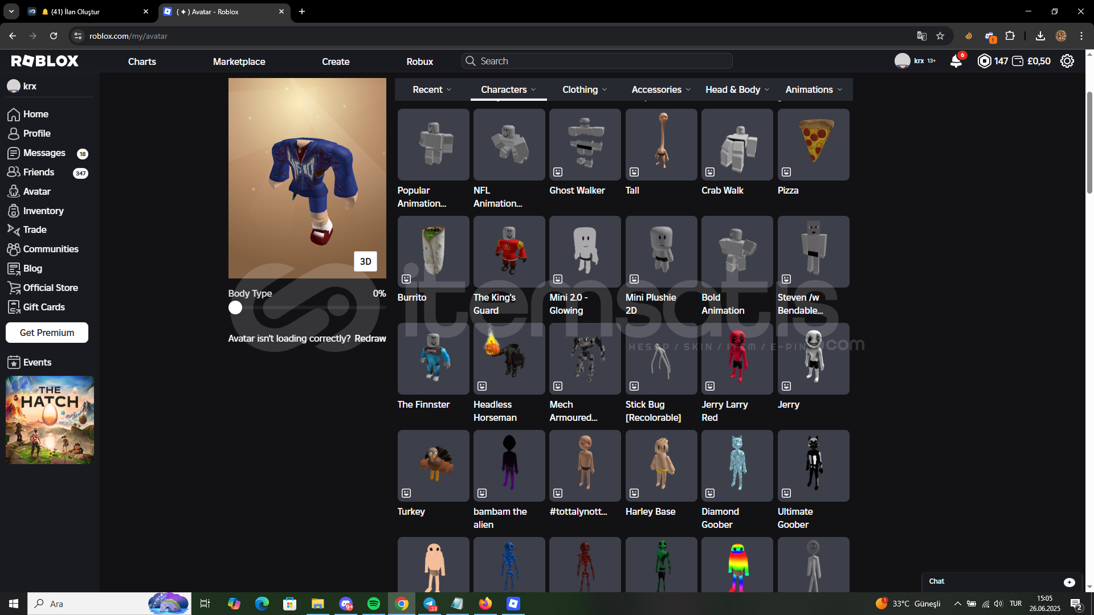Open the Chrome three-dot menu
Screen dimensions: 1094x615
tap(1081, 36)
